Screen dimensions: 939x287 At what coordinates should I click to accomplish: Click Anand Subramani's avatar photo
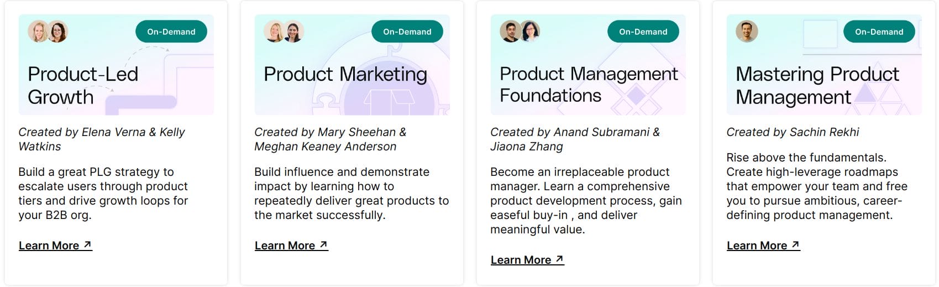pos(510,32)
